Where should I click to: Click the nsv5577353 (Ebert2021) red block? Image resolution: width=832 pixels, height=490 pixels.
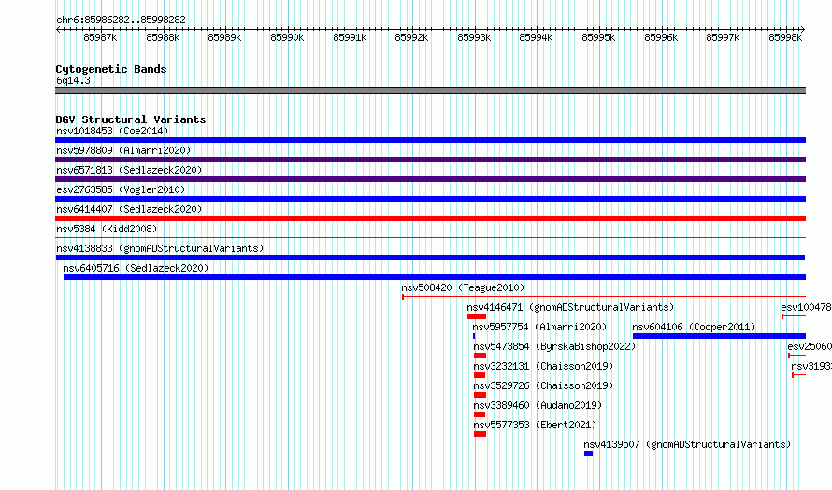(480, 434)
